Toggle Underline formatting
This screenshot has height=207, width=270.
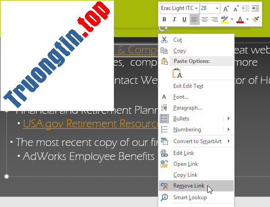tap(184, 19)
